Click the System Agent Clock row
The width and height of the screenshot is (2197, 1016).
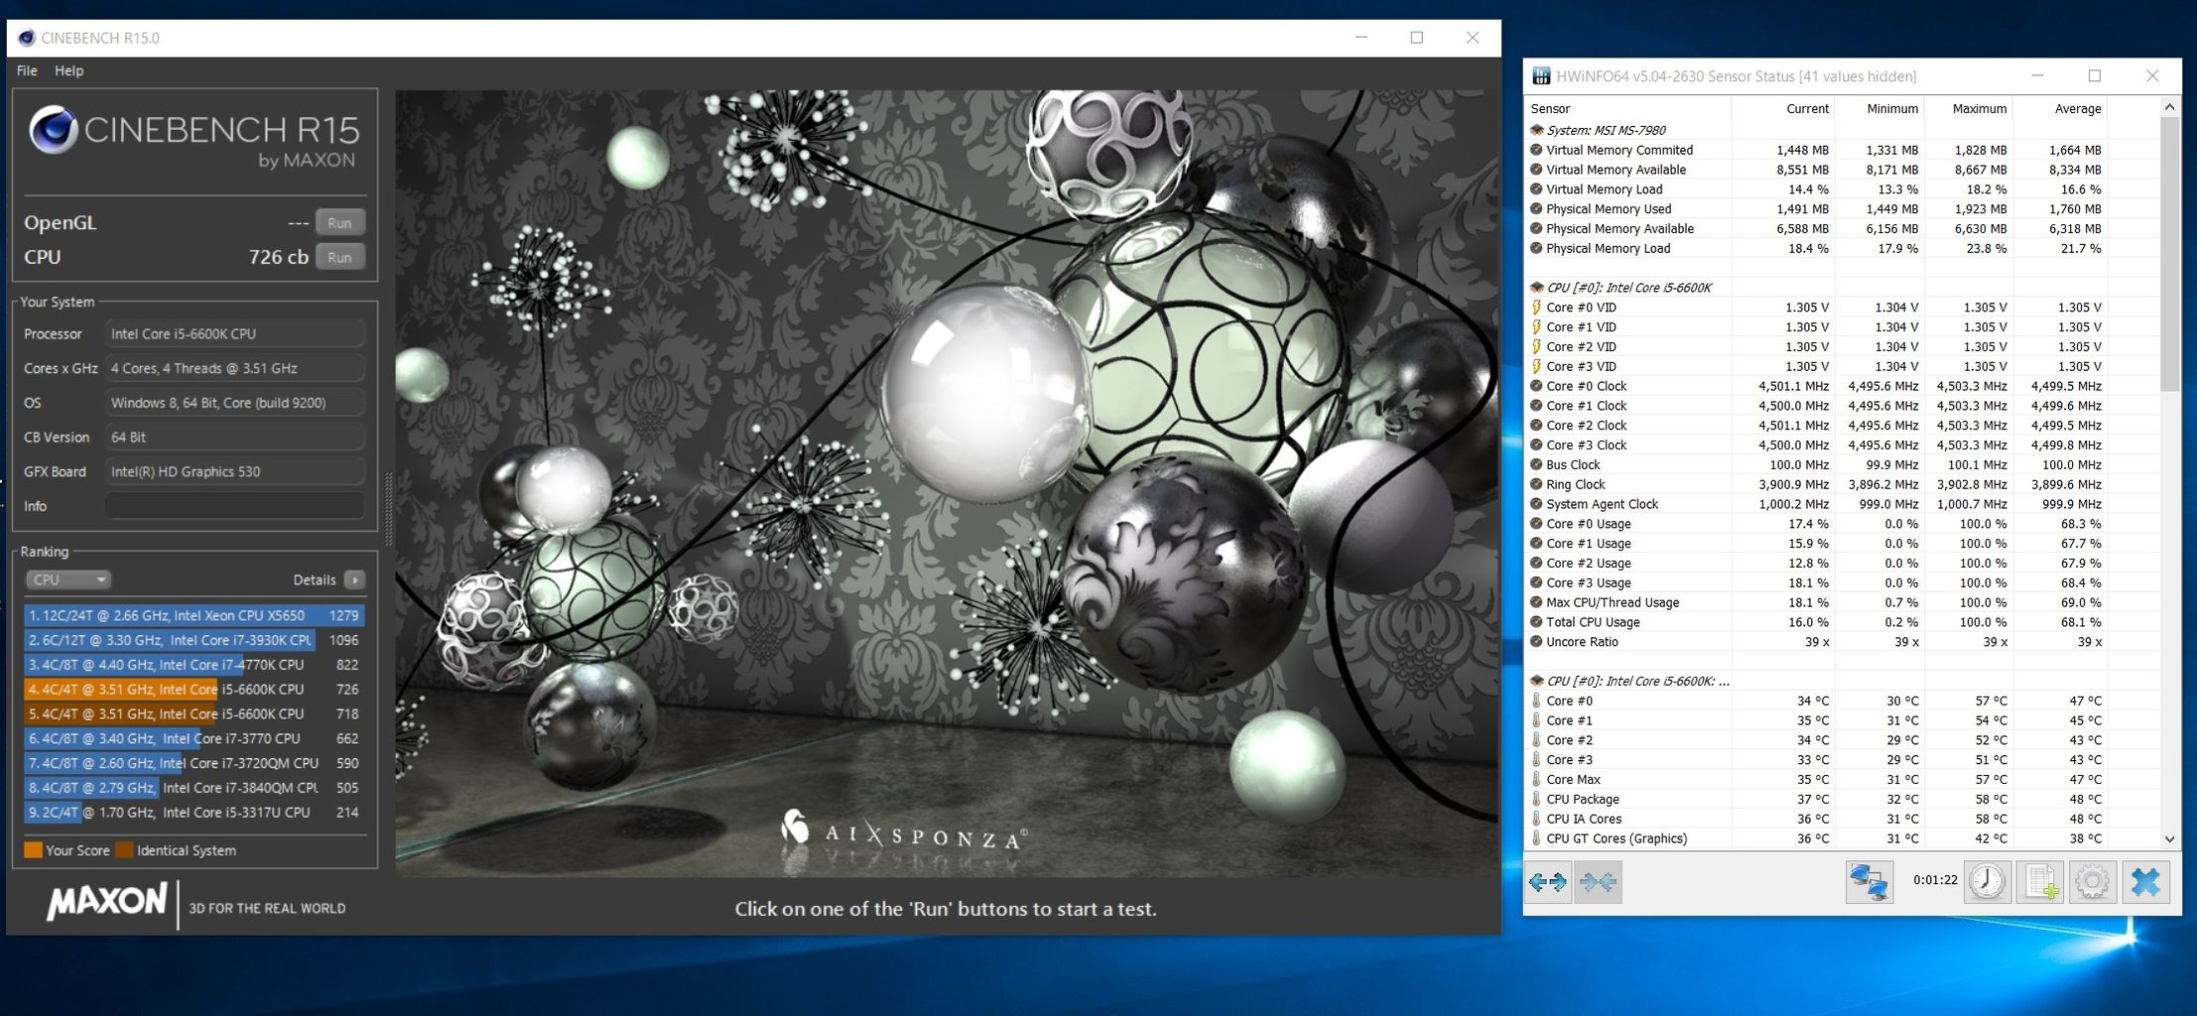pos(1843,504)
